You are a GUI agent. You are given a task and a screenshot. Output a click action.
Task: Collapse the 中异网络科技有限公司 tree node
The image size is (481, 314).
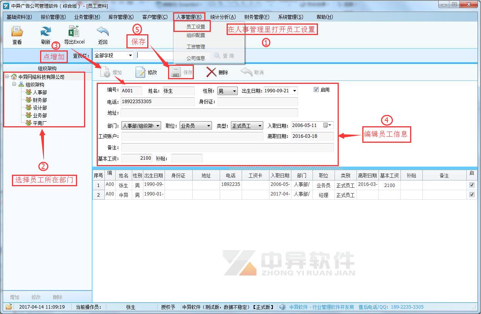[7, 77]
